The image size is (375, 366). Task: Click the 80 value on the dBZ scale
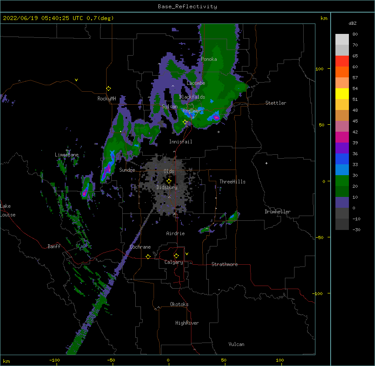pyautogui.click(x=355, y=34)
